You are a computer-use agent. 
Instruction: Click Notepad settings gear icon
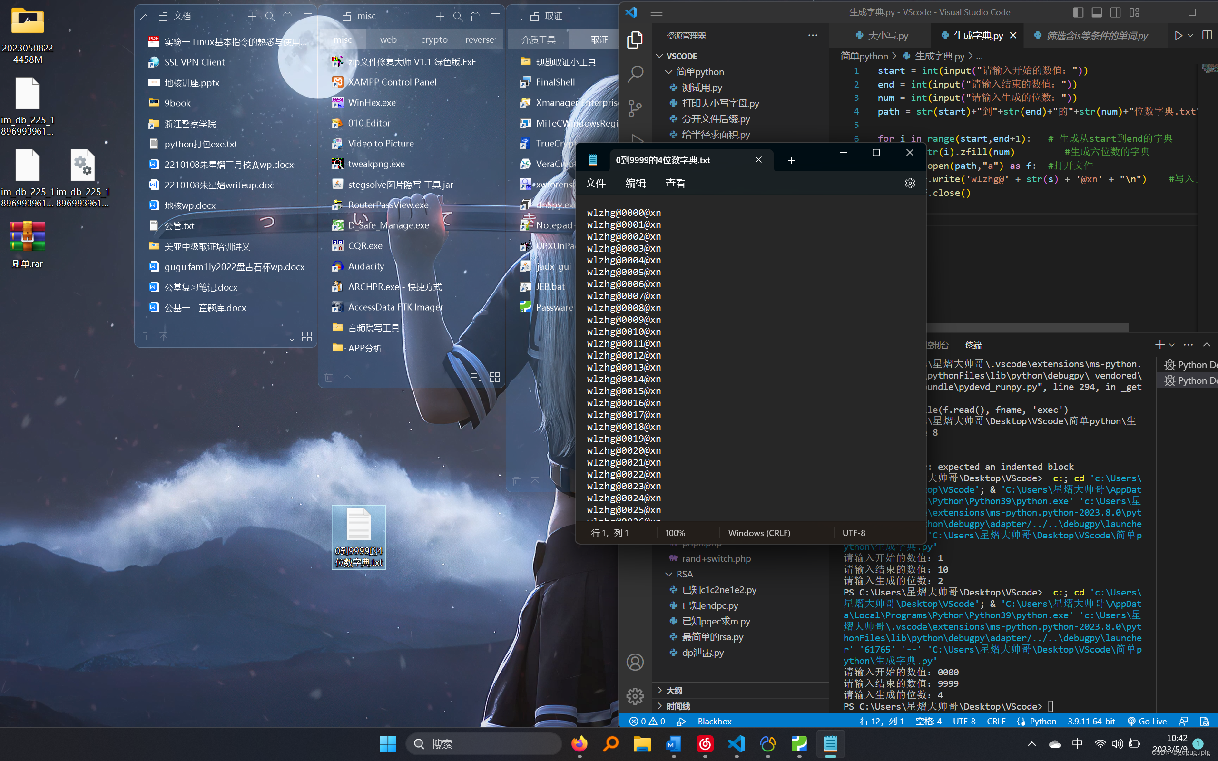click(910, 183)
